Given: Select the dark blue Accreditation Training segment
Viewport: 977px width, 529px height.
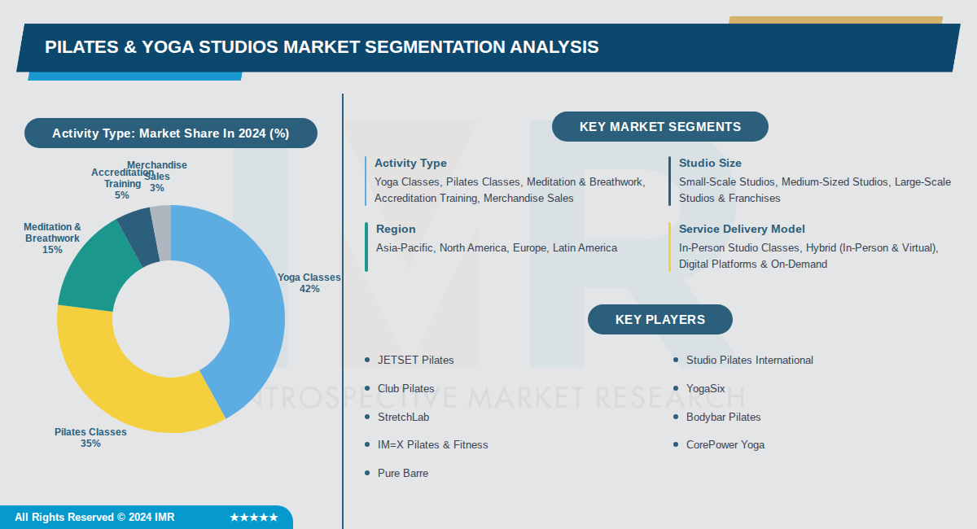Looking at the screenshot, I should click(x=138, y=234).
